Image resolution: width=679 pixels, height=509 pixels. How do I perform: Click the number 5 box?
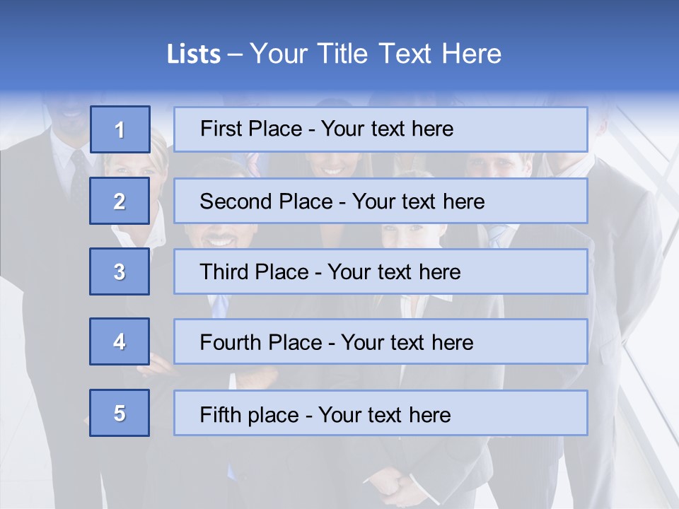[120, 413]
